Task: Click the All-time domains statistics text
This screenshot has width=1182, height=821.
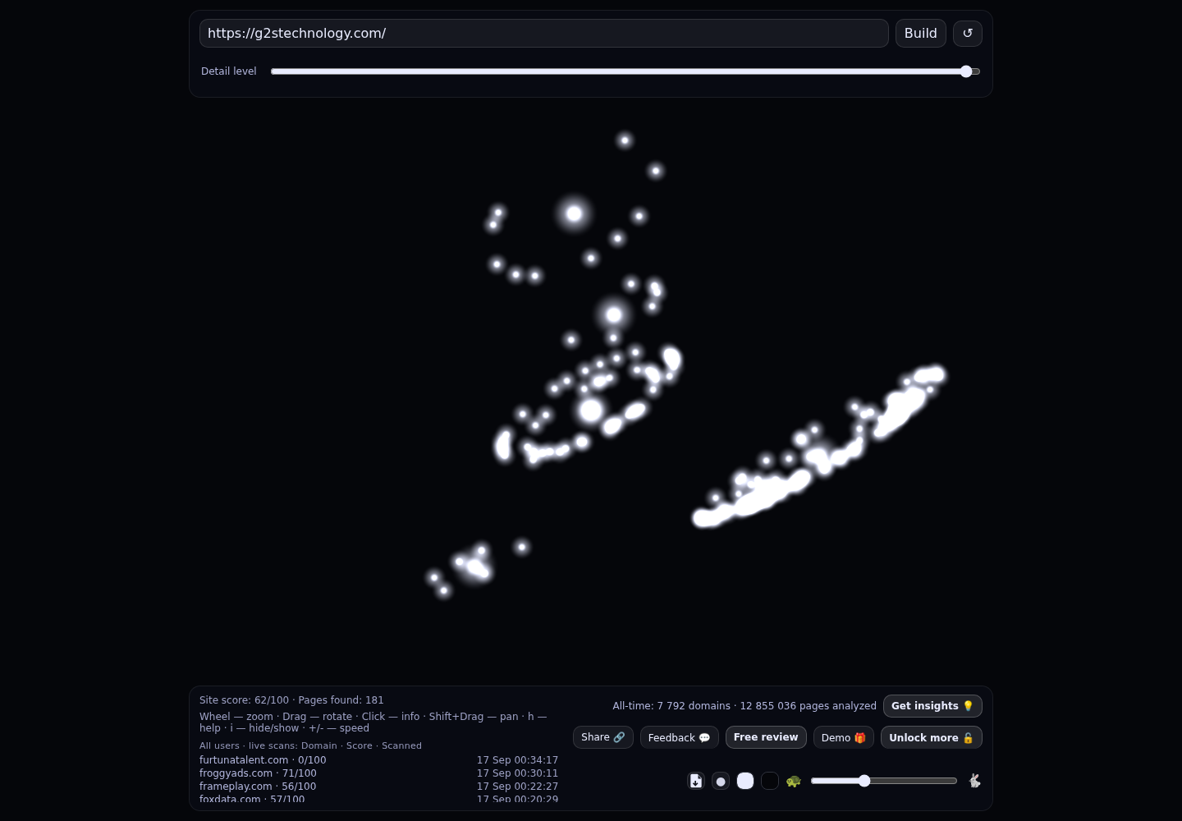Action: coord(744,706)
